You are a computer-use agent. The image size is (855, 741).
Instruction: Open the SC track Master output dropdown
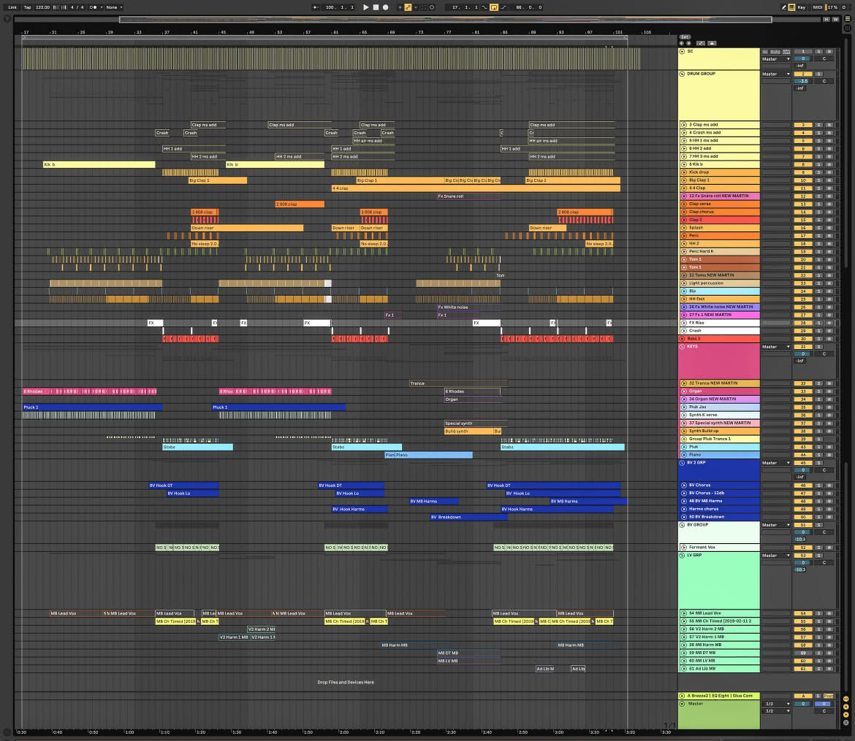coord(775,59)
